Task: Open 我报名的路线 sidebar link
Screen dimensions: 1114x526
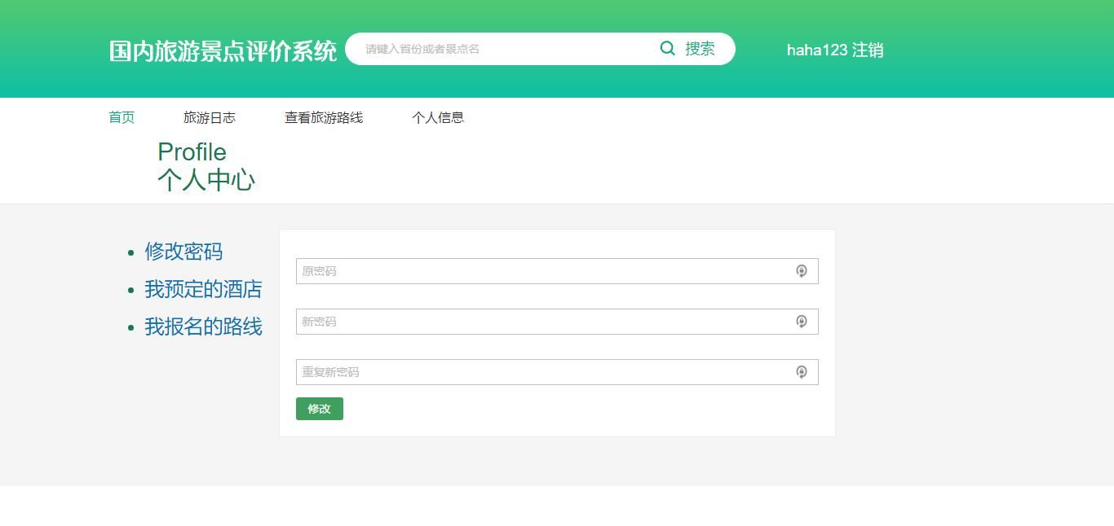Action: (x=203, y=327)
